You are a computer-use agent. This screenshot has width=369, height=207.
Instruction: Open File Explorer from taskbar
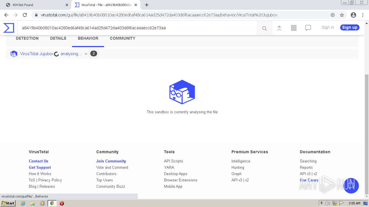pos(33,203)
